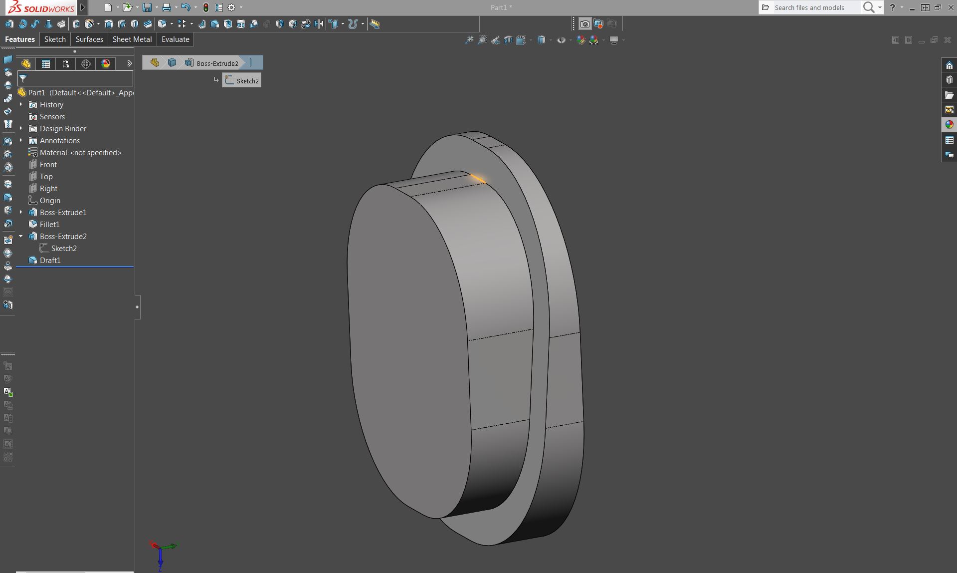Click the FeatureManager filter field
The image size is (957, 573).
(x=75, y=79)
